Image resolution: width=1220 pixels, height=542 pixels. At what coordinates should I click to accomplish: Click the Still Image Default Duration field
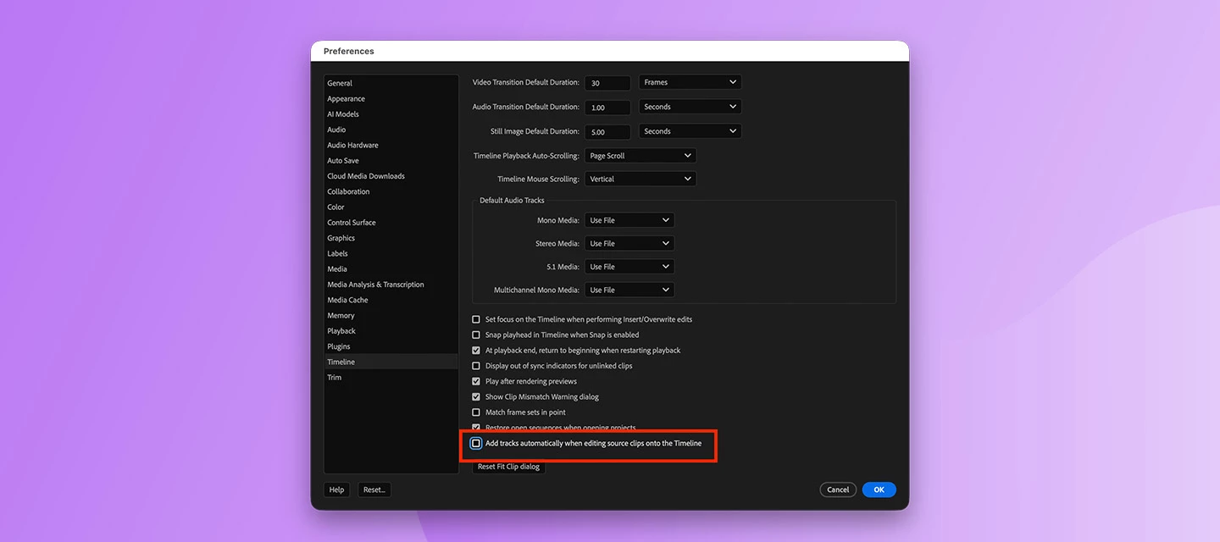tap(607, 132)
